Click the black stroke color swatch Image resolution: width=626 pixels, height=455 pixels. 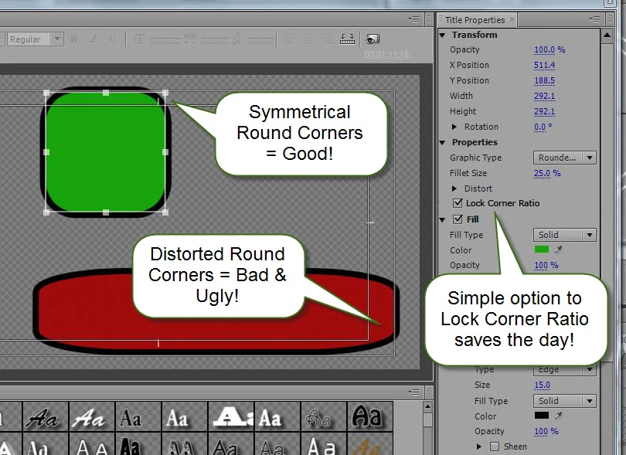coord(541,416)
